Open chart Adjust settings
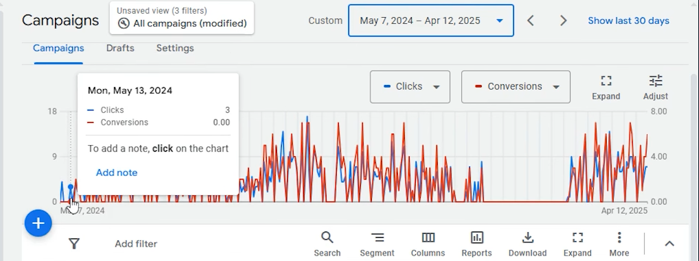 pyautogui.click(x=655, y=87)
